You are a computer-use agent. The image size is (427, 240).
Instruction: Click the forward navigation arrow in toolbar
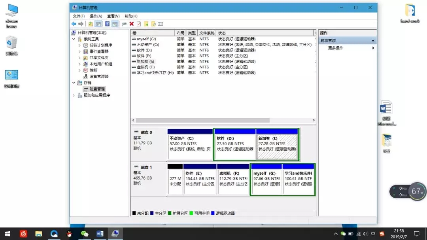point(80,24)
